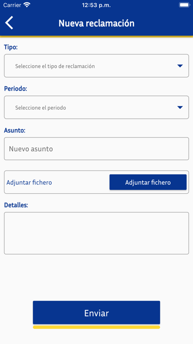The height and width of the screenshot is (344, 193).
Task: Click the yellow bar beneath Enviar
Action: coord(96,327)
